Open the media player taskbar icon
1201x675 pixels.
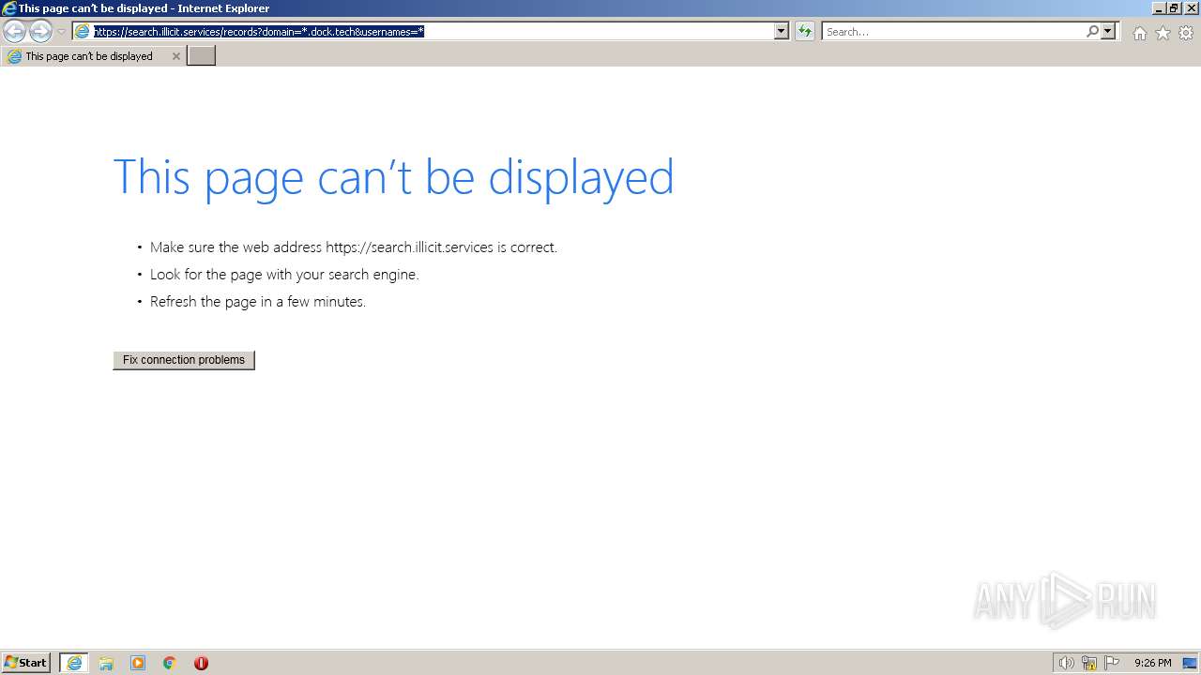[138, 663]
